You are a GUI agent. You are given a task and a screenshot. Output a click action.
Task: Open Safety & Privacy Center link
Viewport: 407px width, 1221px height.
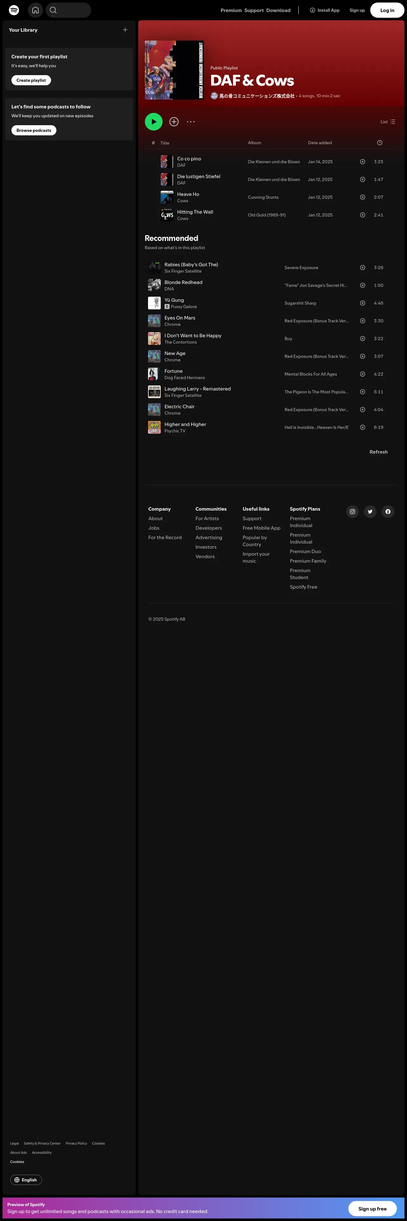(x=42, y=1143)
